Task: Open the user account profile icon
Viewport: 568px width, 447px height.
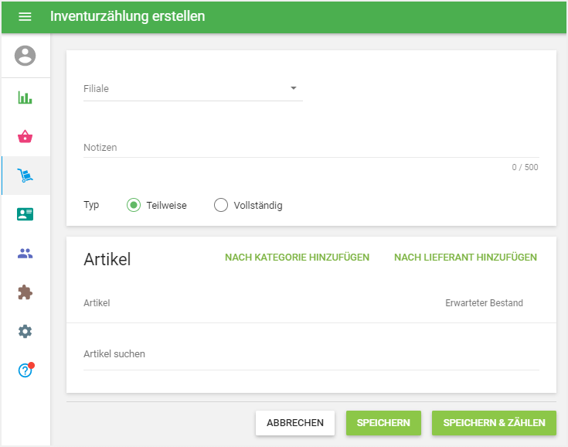Action: coord(26,56)
